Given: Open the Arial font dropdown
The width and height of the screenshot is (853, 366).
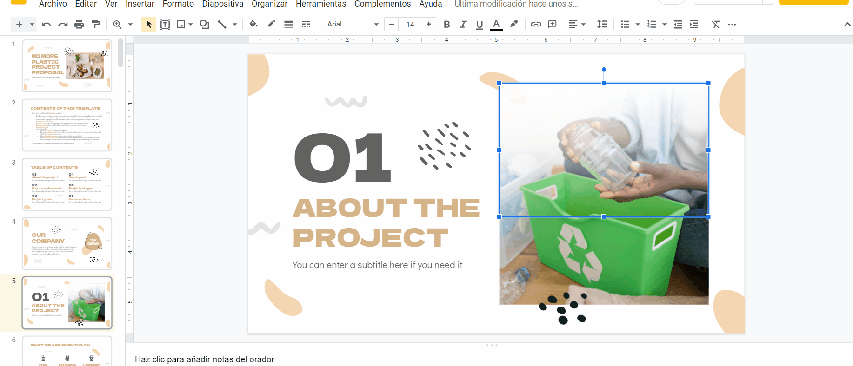Looking at the screenshot, I should 353,24.
